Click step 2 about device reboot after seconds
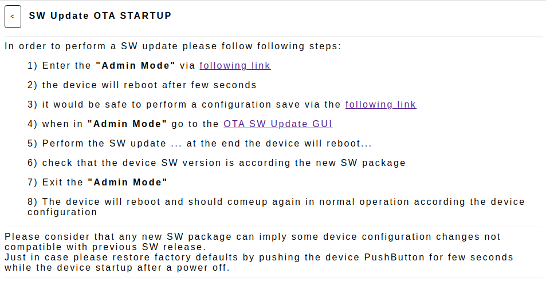Viewport: 546px width, 281px height. (x=142, y=85)
